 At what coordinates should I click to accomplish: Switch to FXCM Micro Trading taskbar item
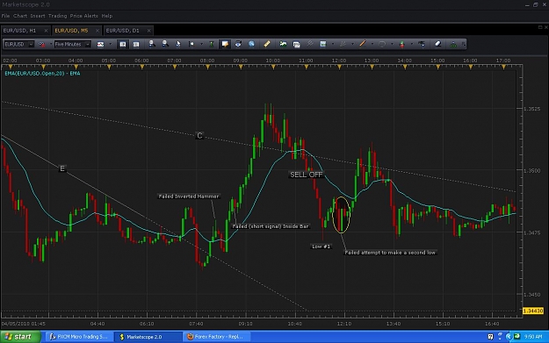[x=79, y=337]
